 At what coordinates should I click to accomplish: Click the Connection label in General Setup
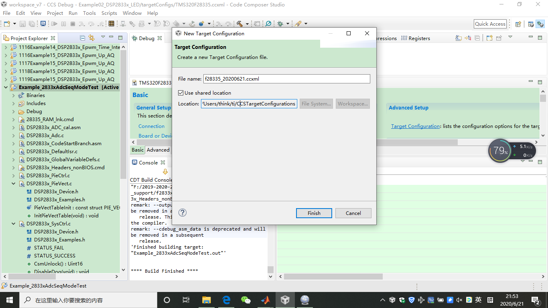tap(151, 126)
